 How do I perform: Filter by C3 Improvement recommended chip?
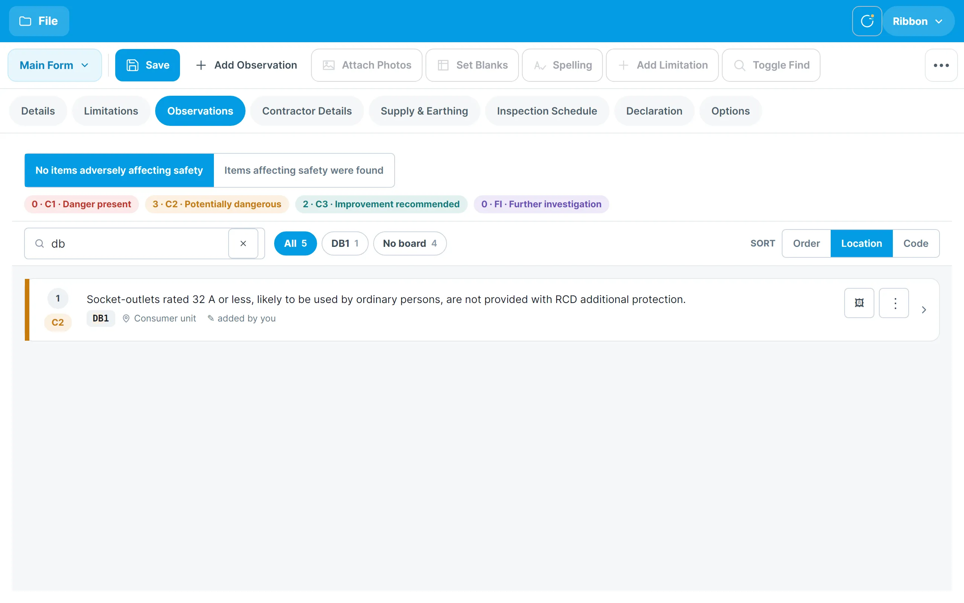[381, 204]
